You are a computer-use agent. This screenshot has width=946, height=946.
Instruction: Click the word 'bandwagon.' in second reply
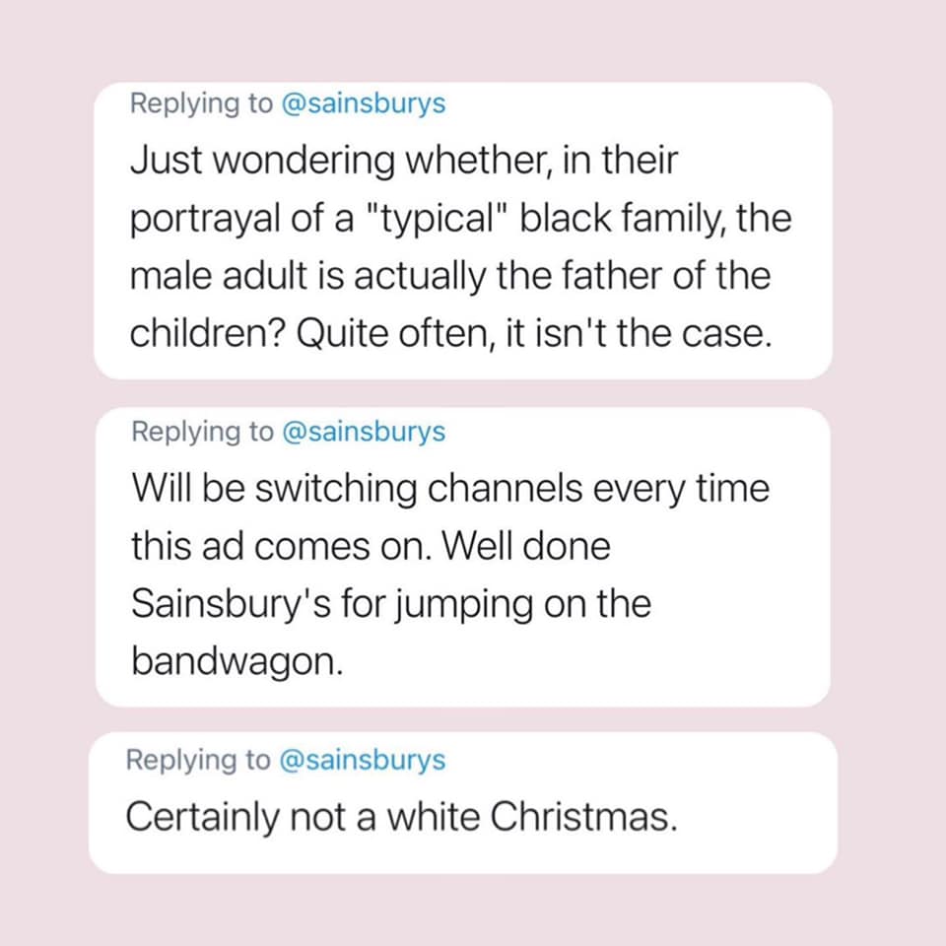237,661
